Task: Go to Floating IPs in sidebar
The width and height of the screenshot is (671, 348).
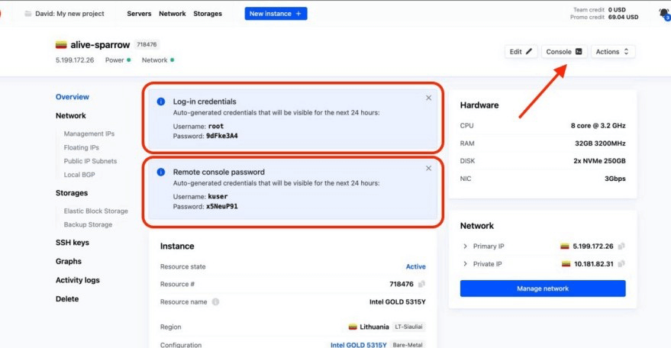Action: click(81, 147)
